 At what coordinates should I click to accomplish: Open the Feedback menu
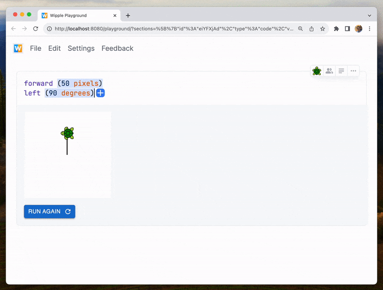[117, 48]
